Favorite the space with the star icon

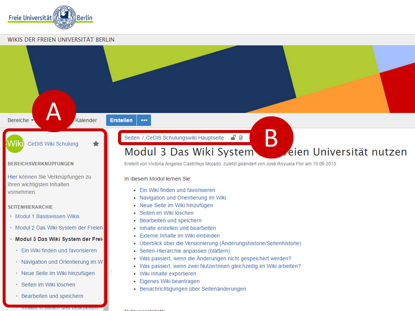pos(96,143)
